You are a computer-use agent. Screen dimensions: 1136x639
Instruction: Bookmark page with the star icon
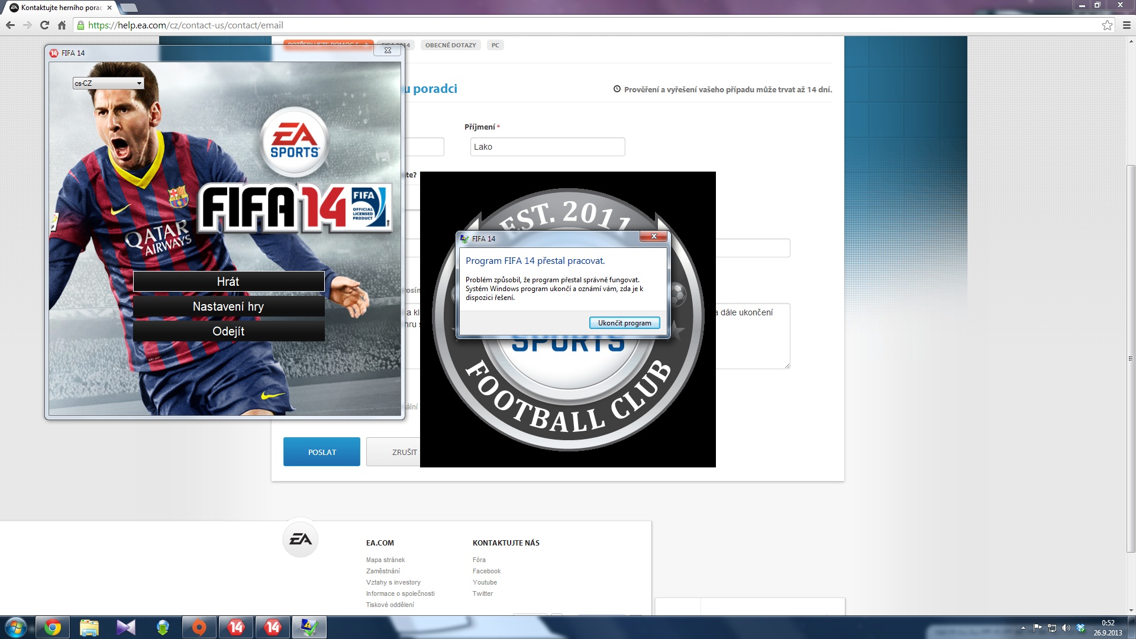click(1107, 25)
